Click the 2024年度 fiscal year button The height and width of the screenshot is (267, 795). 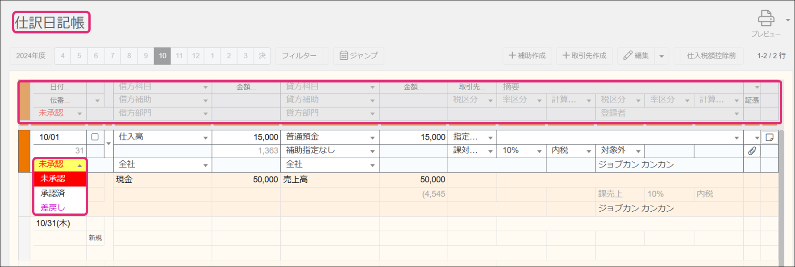pos(31,56)
